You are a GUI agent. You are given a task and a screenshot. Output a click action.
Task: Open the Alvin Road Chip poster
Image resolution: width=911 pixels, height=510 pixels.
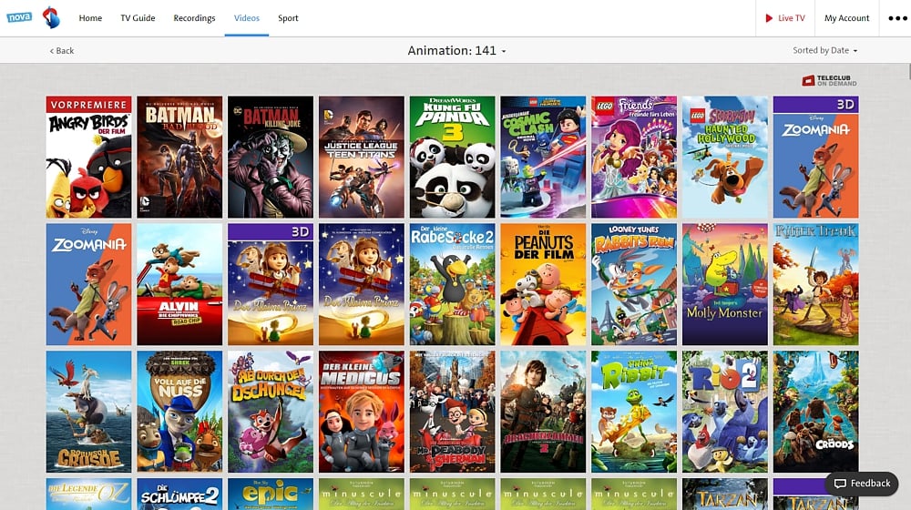point(179,285)
